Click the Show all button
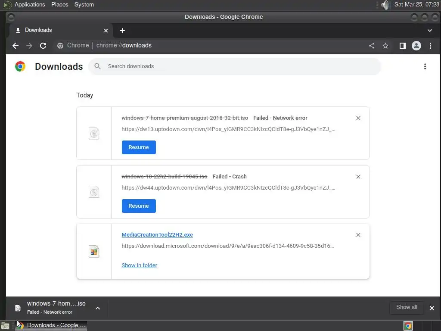This screenshot has width=441, height=331. point(407,307)
